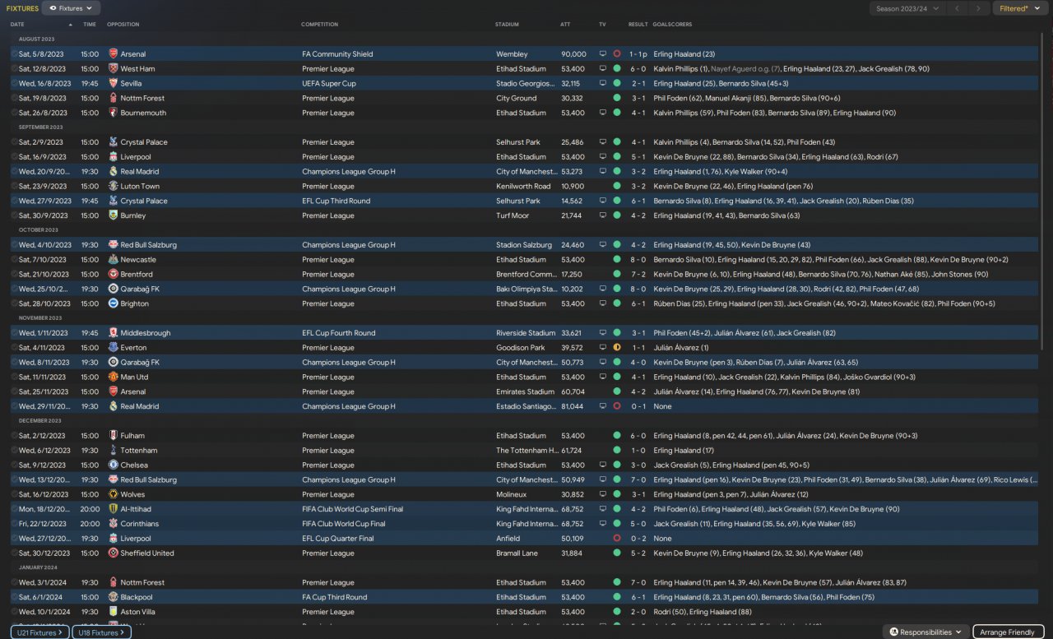Click the Newcastle club badge

click(113, 260)
